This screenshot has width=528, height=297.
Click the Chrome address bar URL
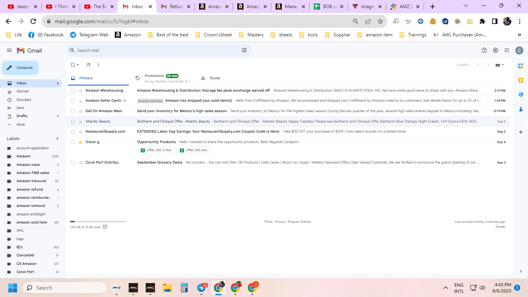click(x=102, y=21)
